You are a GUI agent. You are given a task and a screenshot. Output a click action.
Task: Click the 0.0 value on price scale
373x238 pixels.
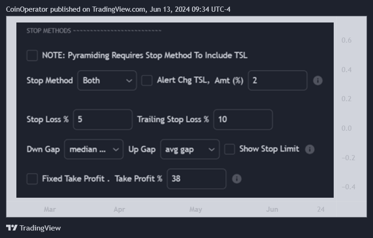pos(346,128)
